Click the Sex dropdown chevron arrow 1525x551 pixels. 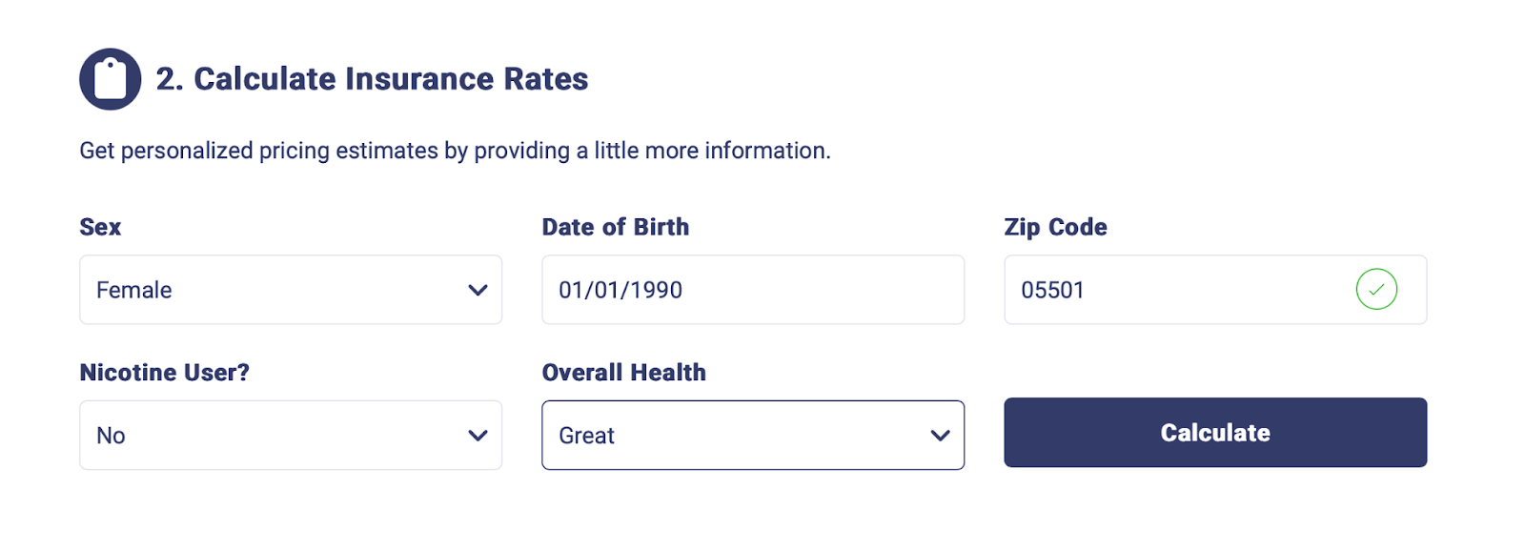[478, 290]
